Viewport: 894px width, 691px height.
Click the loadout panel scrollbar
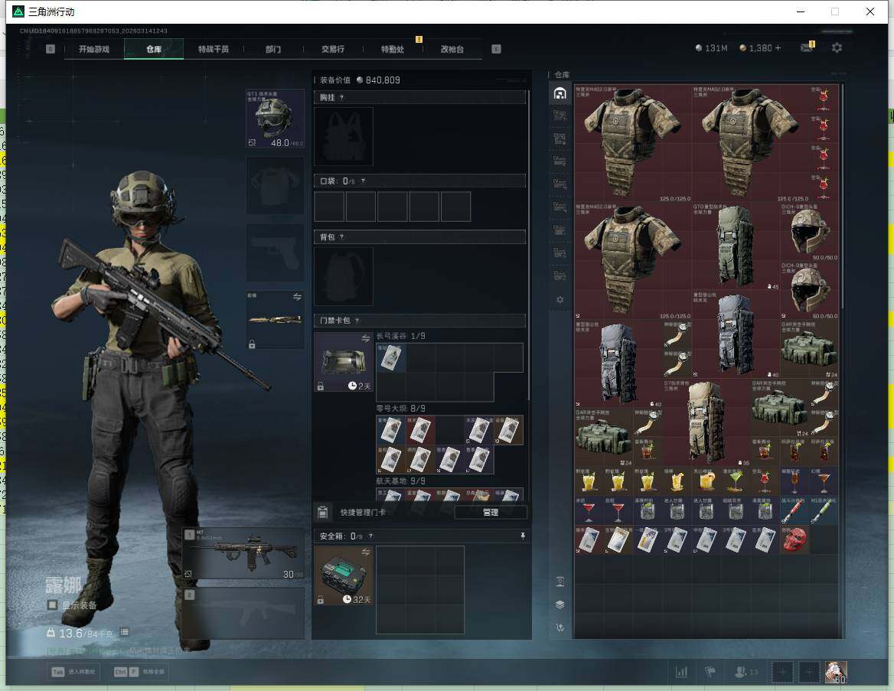tap(529, 245)
